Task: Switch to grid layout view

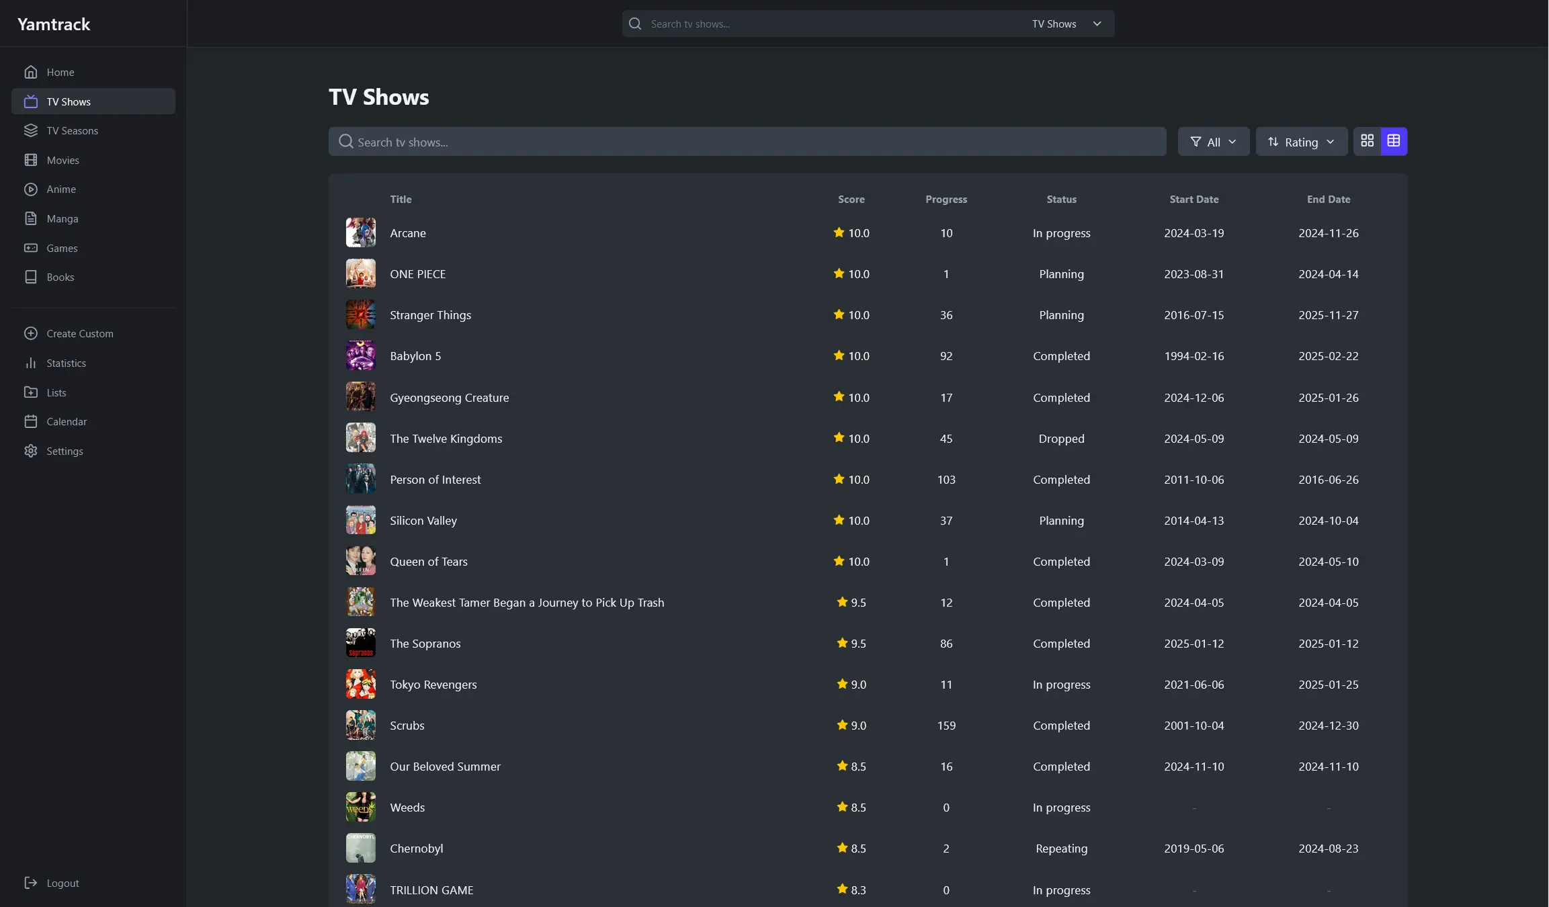Action: click(1368, 141)
